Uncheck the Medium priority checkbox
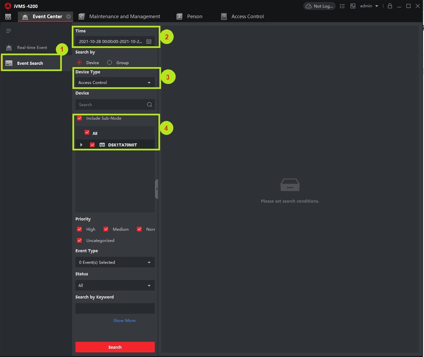424x357 pixels. click(x=106, y=229)
